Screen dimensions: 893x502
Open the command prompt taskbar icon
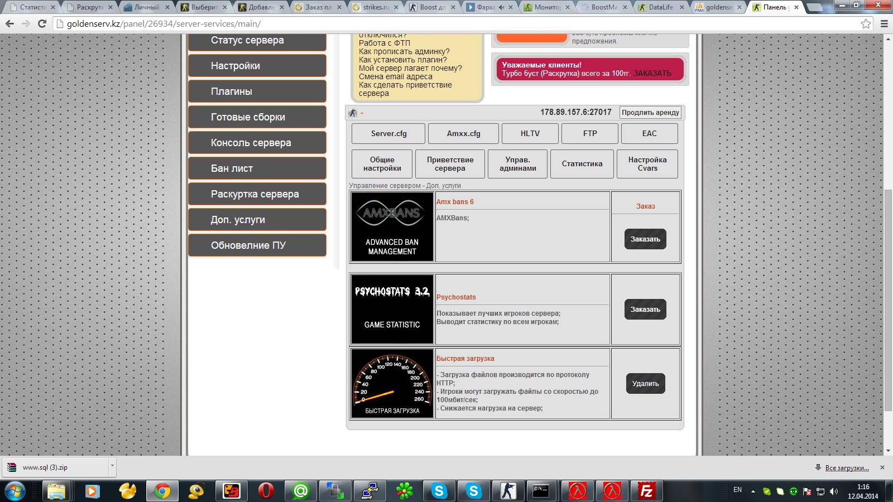tap(541, 491)
